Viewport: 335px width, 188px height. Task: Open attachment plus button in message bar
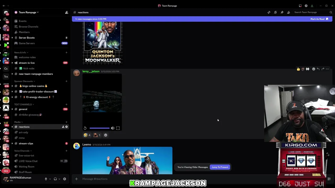coord(76,179)
